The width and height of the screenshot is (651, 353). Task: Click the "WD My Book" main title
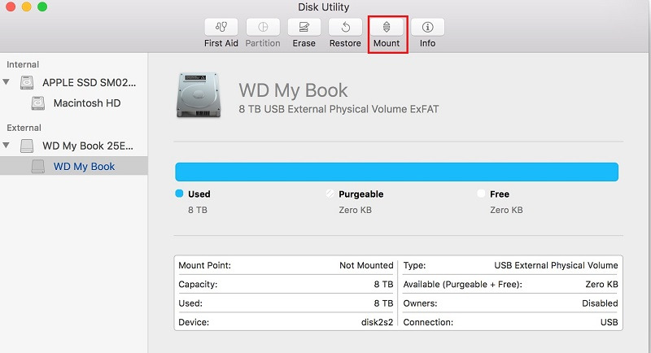coord(293,90)
